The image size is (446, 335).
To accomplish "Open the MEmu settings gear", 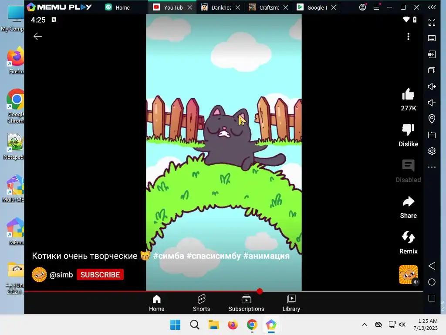I will [432, 151].
